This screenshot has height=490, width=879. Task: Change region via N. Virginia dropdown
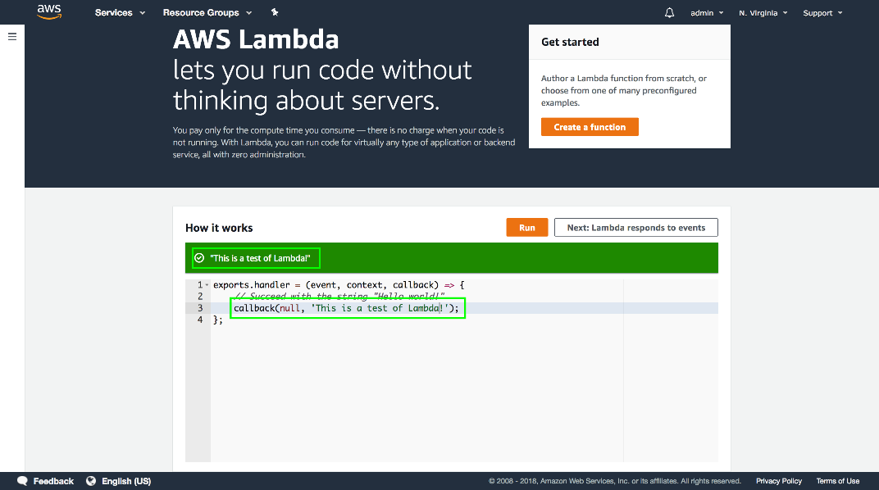point(763,13)
